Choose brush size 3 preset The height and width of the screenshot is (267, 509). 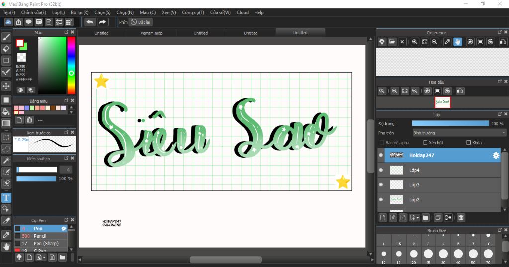428,239
